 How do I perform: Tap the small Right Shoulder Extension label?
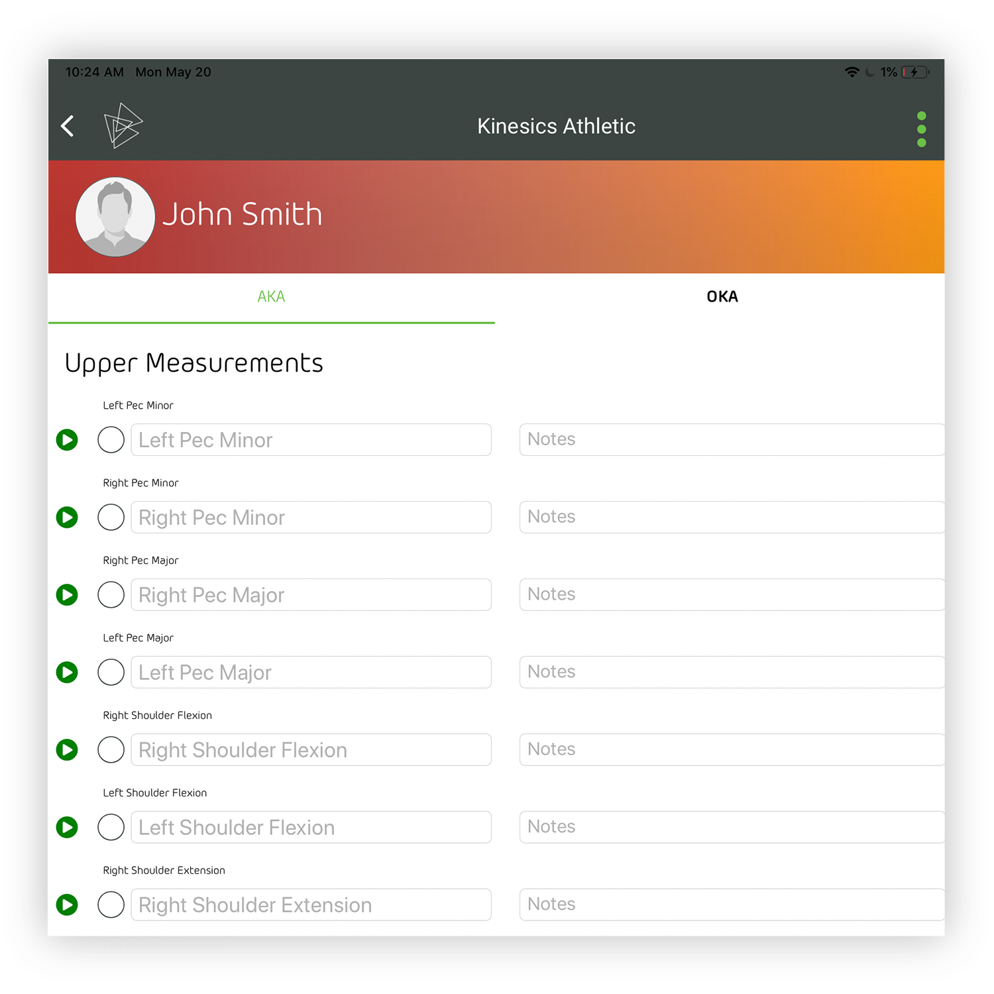point(164,871)
